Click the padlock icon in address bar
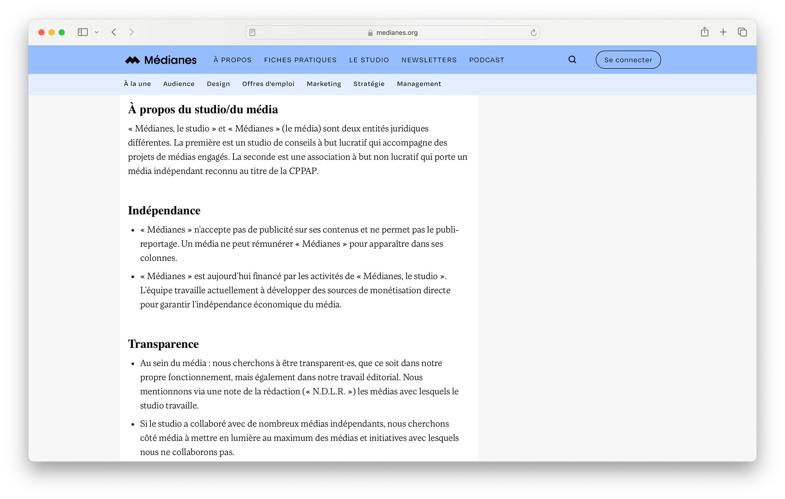This screenshot has height=499, width=785. [x=370, y=33]
